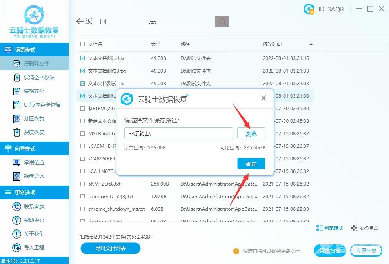This screenshot has width=389, height=264.
Task: Toggle select-all checkbox in header
Action: click(x=83, y=44)
